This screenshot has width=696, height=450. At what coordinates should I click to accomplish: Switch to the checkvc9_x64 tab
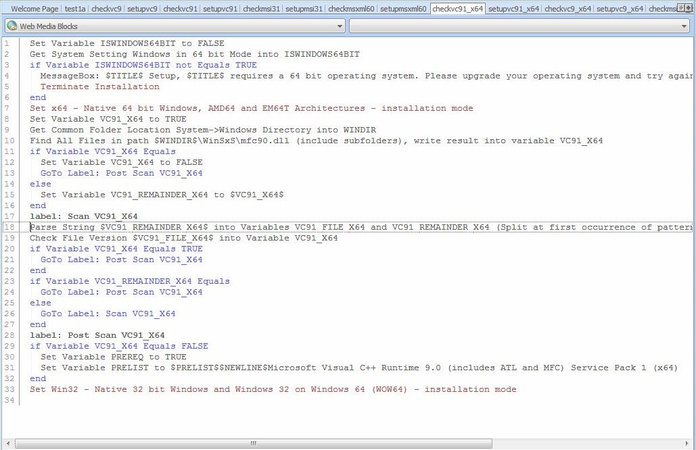coord(567,9)
